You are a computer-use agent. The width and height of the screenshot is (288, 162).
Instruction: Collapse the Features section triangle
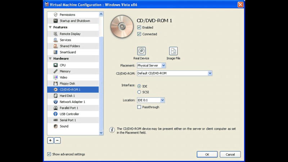[x=50, y=27]
